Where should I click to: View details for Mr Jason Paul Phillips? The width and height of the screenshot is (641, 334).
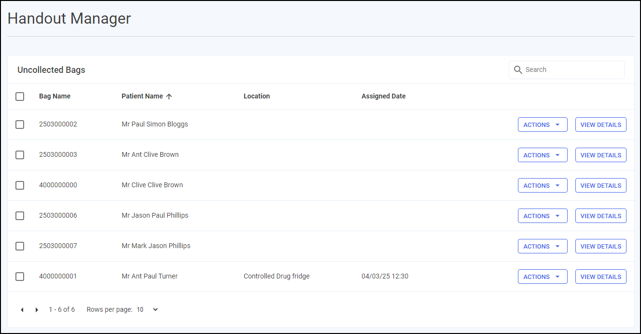pyautogui.click(x=600, y=216)
